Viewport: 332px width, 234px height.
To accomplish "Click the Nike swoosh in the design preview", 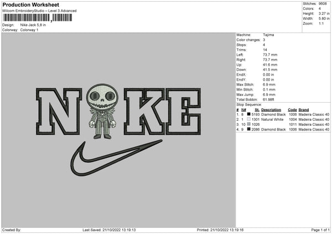I will tap(116, 157).
